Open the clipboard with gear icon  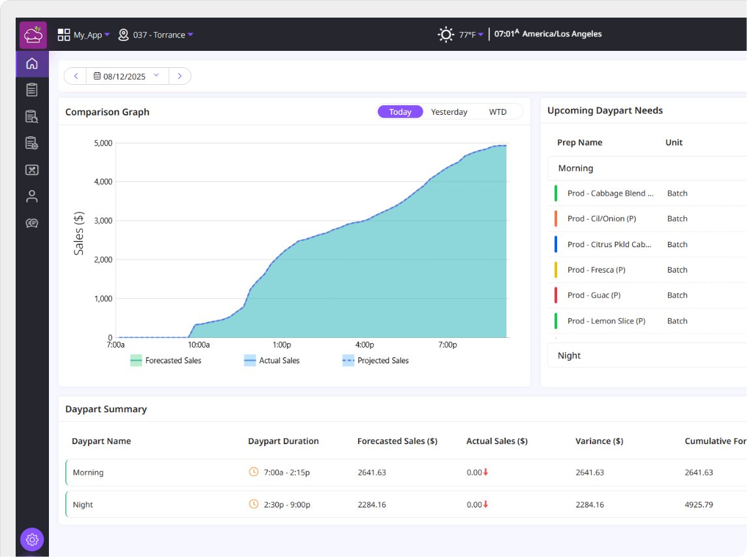(x=32, y=143)
